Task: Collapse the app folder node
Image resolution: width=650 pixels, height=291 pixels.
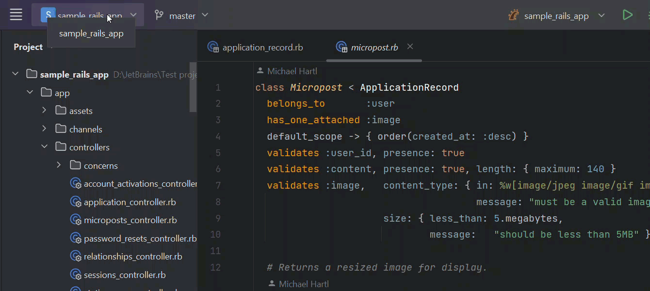Action: 30,93
